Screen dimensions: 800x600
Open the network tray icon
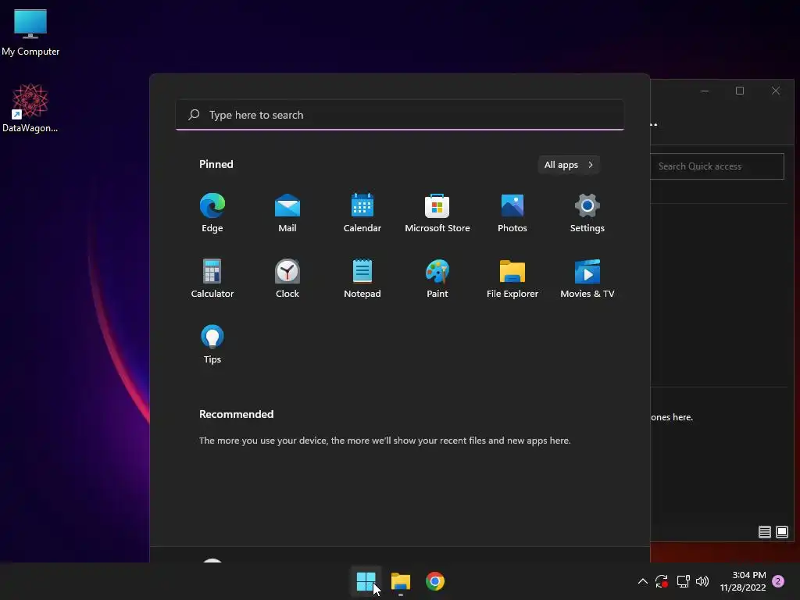683,581
